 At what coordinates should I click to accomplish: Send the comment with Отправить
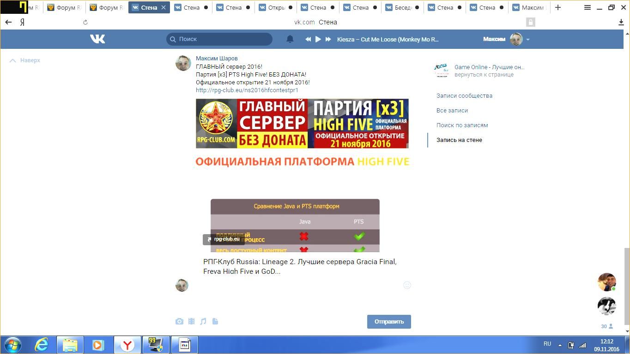click(389, 322)
